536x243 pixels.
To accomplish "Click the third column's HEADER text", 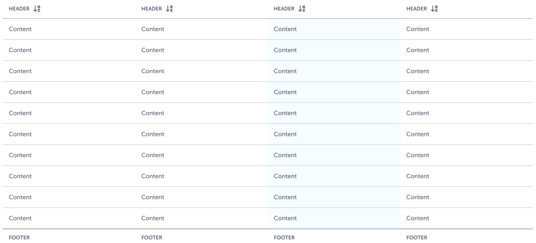I will coord(284,8).
